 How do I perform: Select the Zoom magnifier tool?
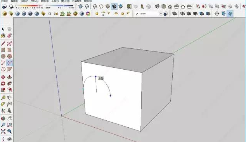point(3,125)
